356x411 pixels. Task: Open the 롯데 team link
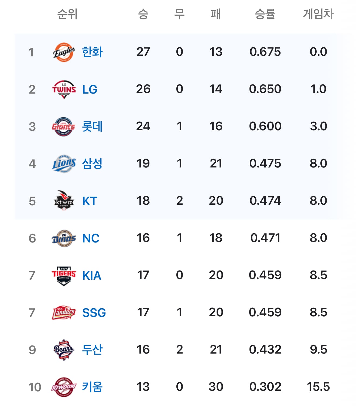tap(92, 126)
